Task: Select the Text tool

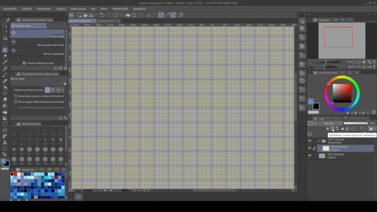Action: pos(5,143)
